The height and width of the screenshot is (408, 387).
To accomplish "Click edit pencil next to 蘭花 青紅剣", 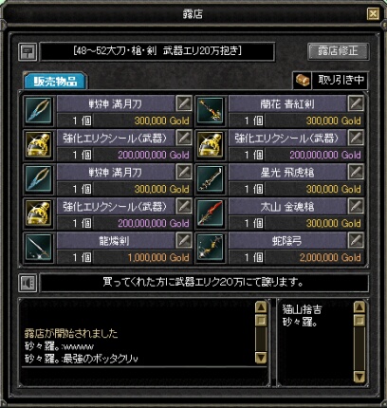I will (x=356, y=103).
